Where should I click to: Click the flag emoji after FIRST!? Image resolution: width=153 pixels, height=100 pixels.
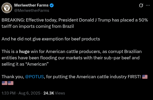(x=145, y=77)
